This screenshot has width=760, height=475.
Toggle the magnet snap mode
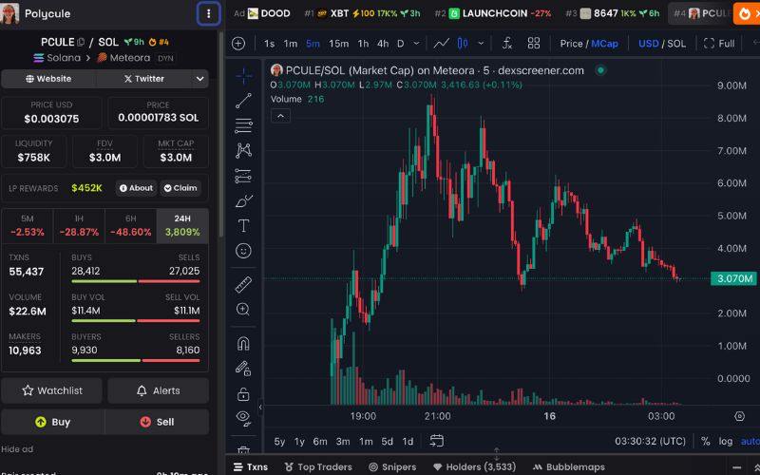(243, 344)
